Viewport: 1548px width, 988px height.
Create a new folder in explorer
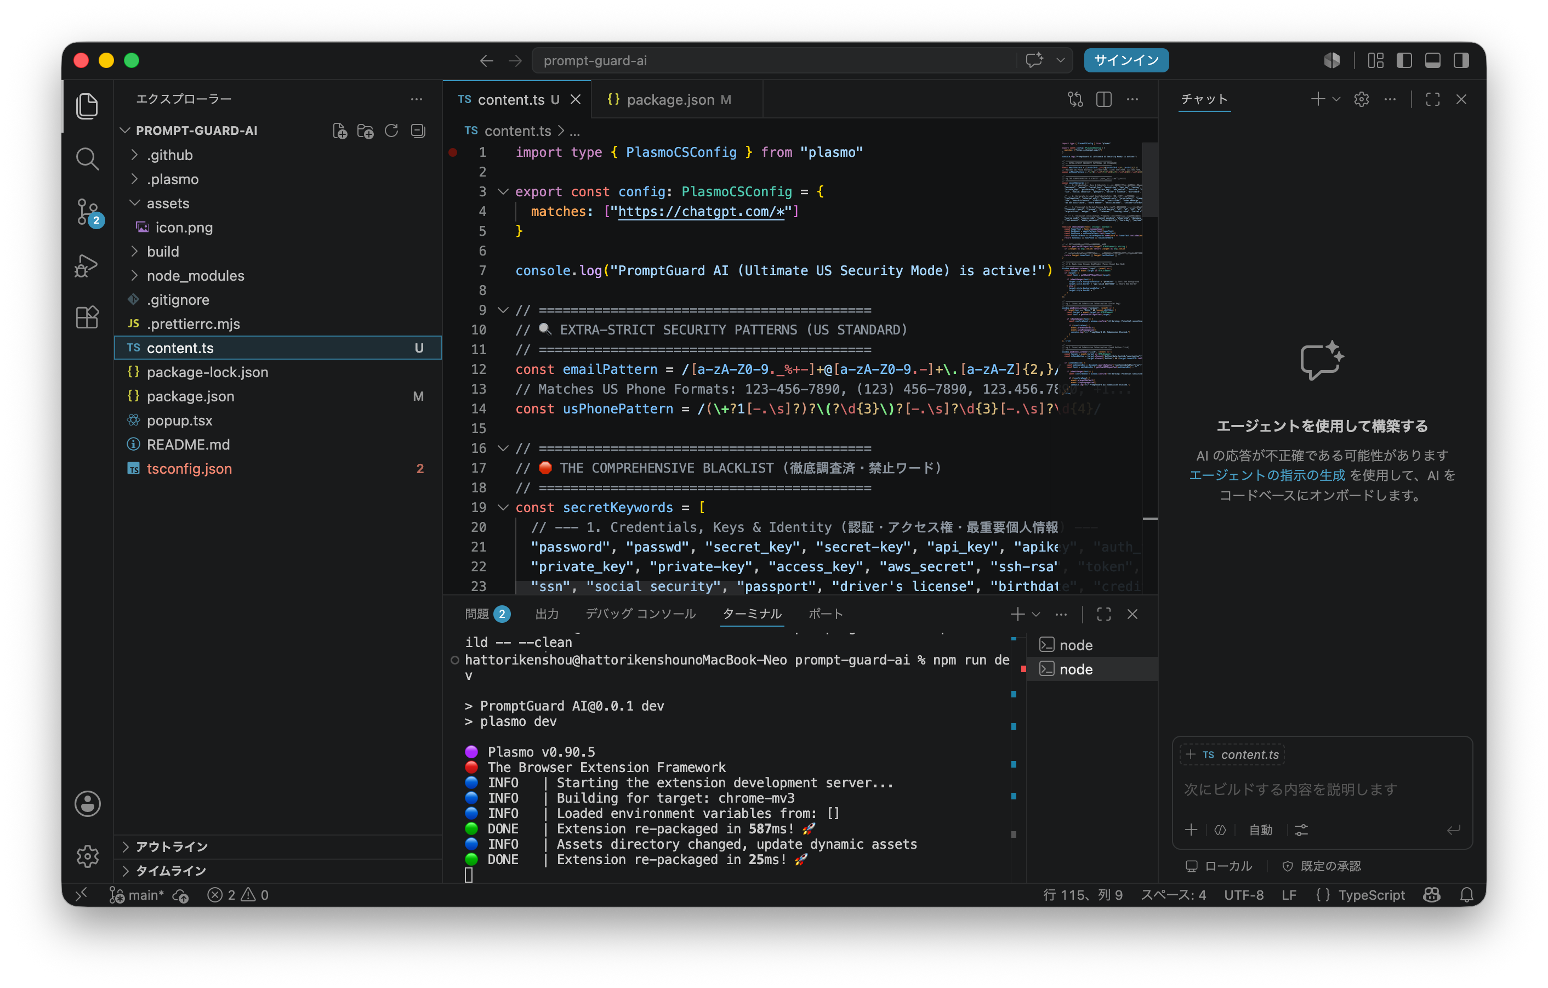(x=366, y=131)
